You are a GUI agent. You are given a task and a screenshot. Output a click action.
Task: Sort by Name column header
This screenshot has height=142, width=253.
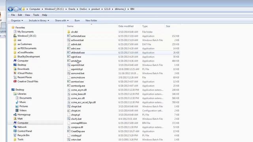pyautogui.click(x=70, y=26)
